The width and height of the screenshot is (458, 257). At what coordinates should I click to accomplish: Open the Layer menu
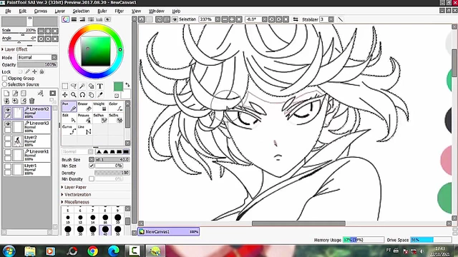[60, 11]
